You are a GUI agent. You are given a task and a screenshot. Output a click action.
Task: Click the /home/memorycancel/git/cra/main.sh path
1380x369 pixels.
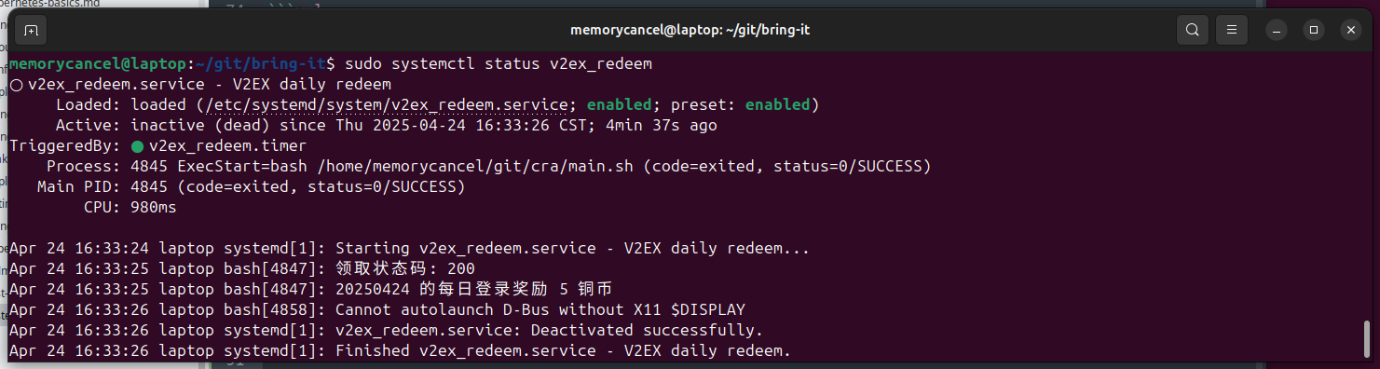tap(476, 167)
